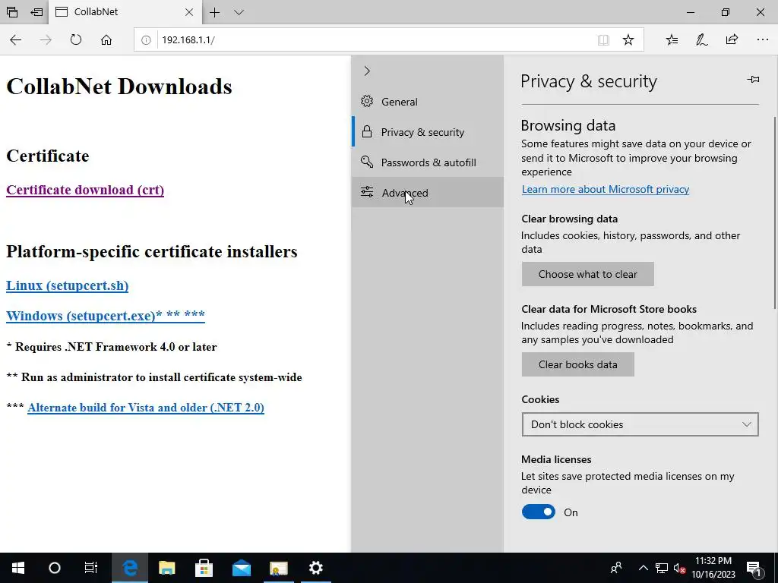Select Privacy & security section
The image size is (778, 583).
pyautogui.click(x=427, y=132)
